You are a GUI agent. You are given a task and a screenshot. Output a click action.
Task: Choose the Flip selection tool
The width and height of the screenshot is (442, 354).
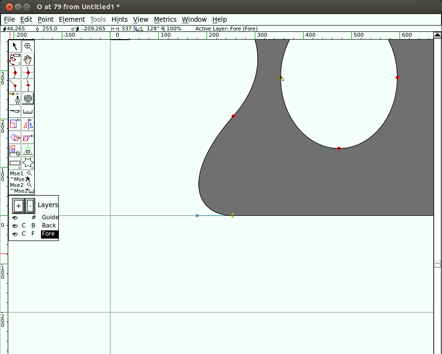click(x=28, y=125)
